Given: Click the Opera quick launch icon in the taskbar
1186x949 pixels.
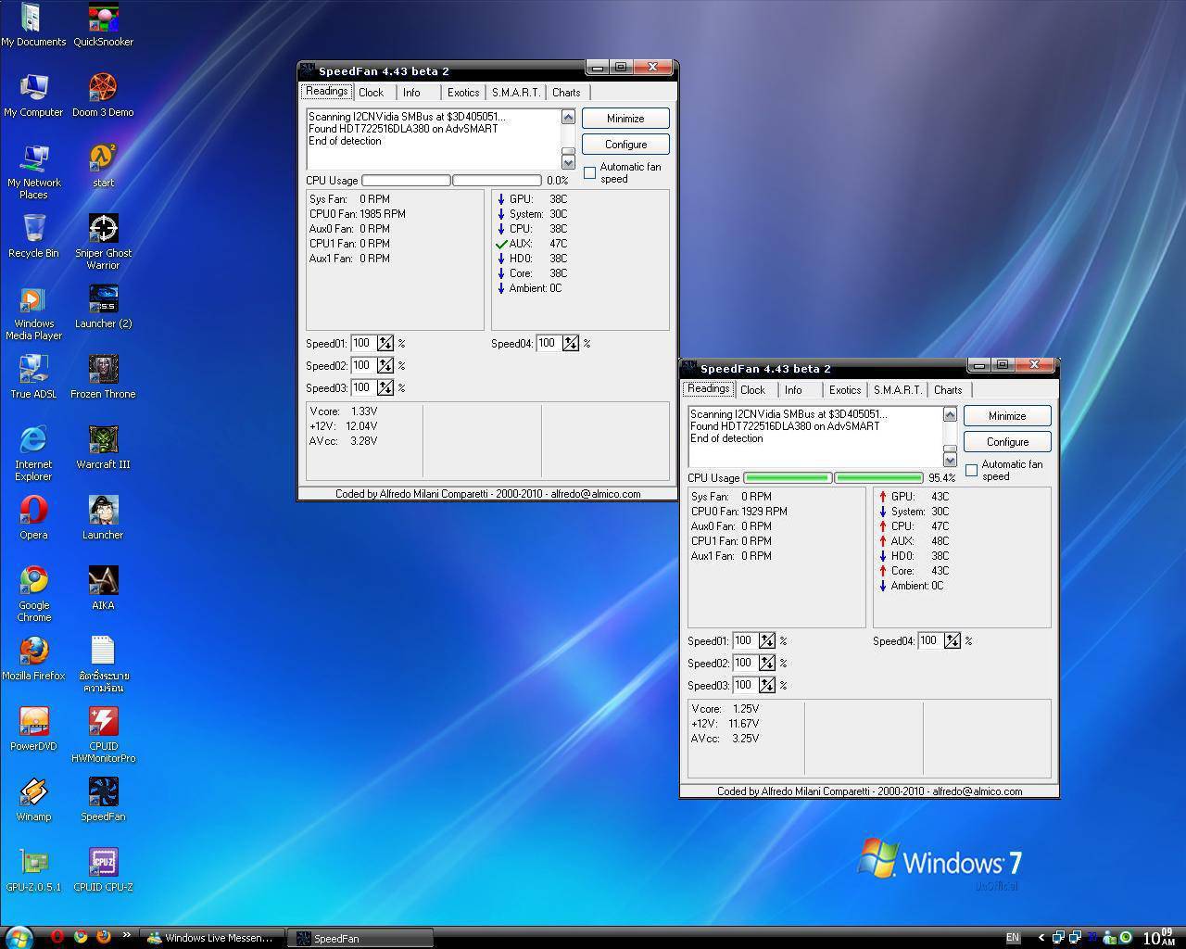Looking at the screenshot, I should pos(57,937).
